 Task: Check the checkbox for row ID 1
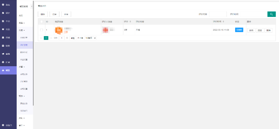click(42, 30)
